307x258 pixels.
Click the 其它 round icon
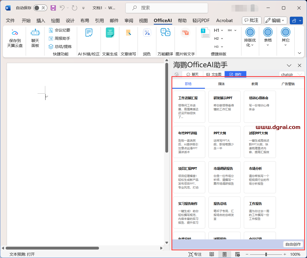click(x=285, y=32)
